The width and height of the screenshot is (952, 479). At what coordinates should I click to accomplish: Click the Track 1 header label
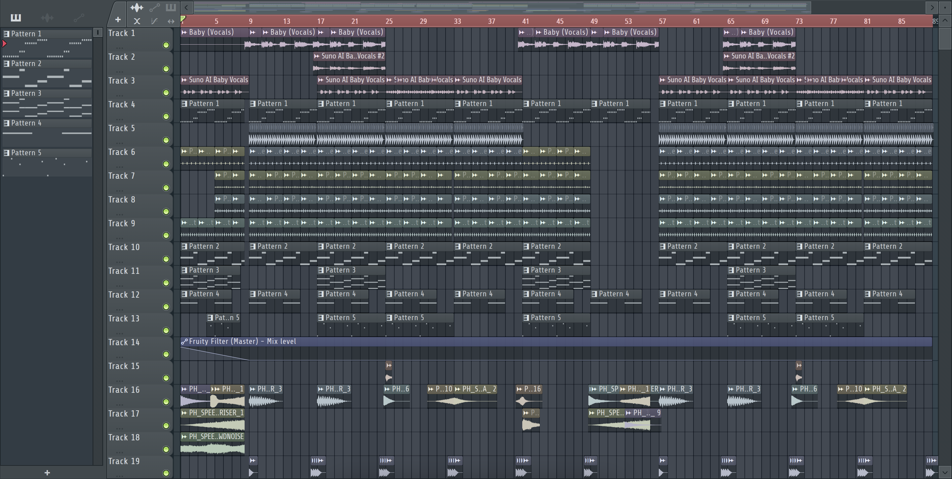122,33
